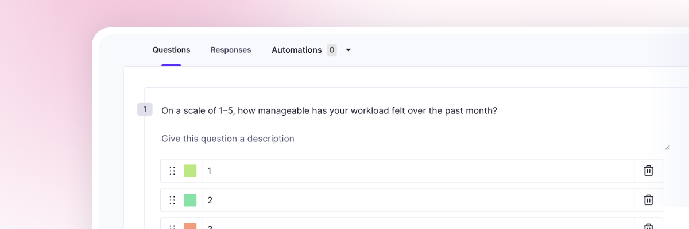Delete answer option 1 with trash icon

click(x=648, y=171)
